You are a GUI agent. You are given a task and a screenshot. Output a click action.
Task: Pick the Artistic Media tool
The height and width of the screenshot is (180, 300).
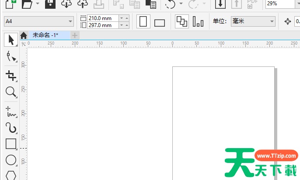tap(10, 128)
